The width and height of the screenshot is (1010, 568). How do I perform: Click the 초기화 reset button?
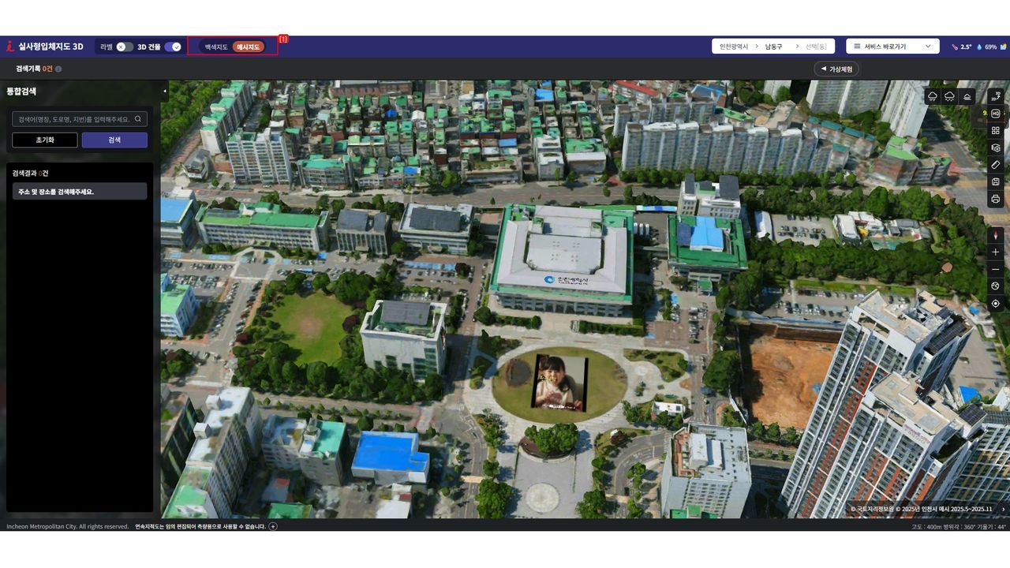tap(45, 140)
